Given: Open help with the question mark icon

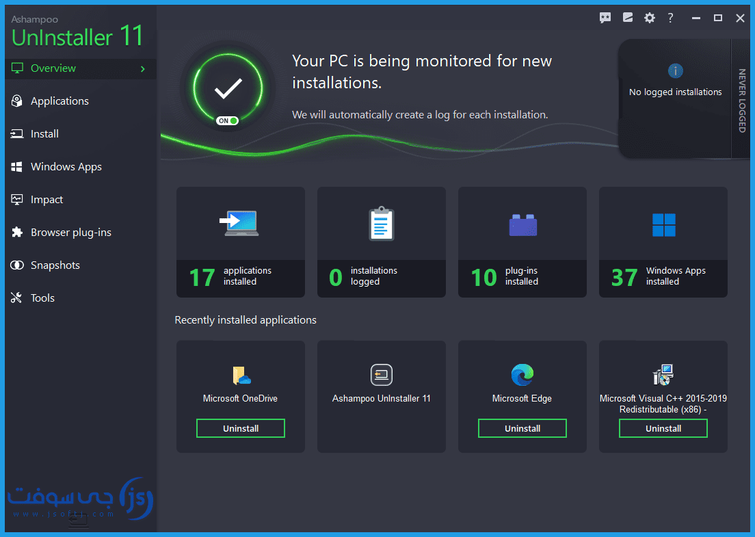Looking at the screenshot, I should click(x=671, y=18).
